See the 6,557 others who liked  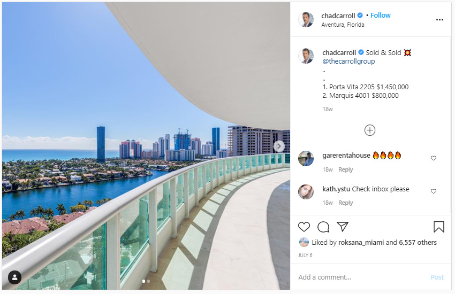pyautogui.click(x=418, y=243)
